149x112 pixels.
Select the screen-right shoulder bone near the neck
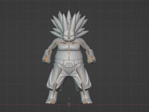(76, 43)
